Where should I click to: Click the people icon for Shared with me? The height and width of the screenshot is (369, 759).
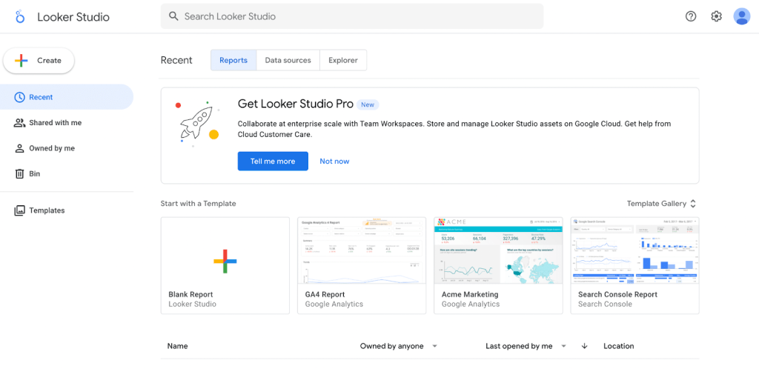pyautogui.click(x=19, y=123)
